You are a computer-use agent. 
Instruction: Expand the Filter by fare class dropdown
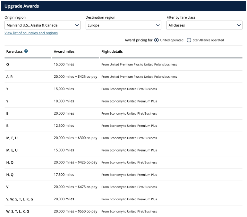tap(204, 25)
